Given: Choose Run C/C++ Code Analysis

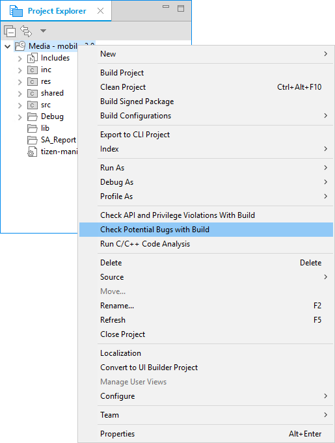Looking at the screenshot, I should coord(206,244).
